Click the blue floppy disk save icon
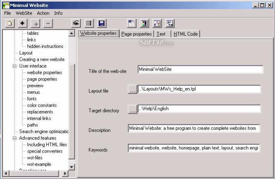 (102, 23)
